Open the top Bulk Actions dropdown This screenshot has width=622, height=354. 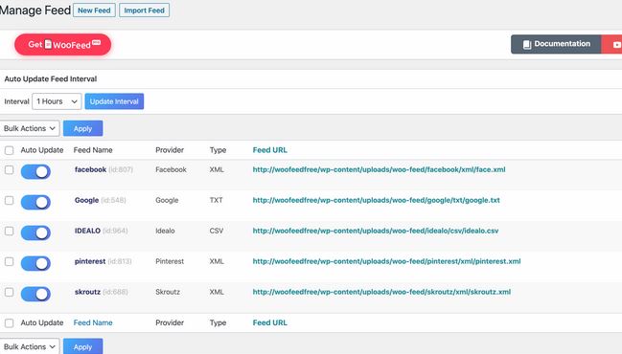30,128
